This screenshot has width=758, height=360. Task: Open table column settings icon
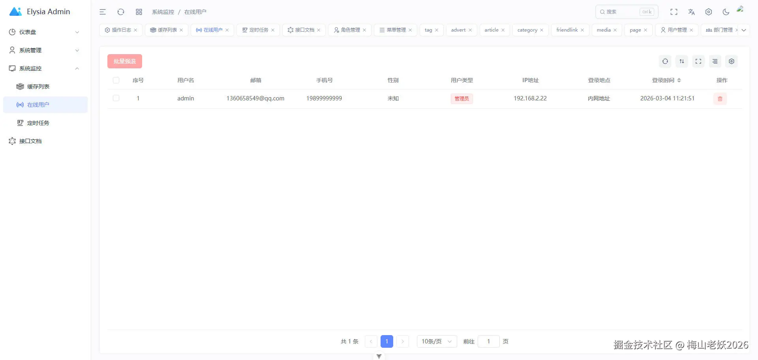coord(732,61)
